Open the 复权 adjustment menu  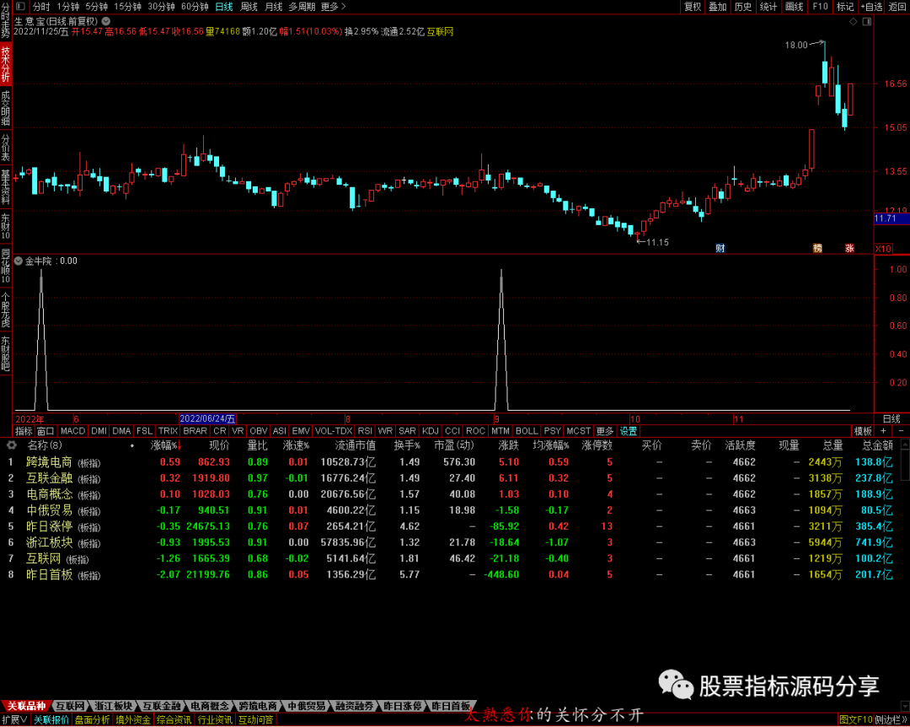693,7
